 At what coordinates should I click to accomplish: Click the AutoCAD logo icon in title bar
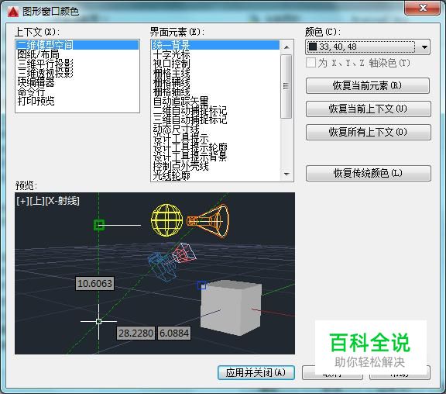[13, 12]
